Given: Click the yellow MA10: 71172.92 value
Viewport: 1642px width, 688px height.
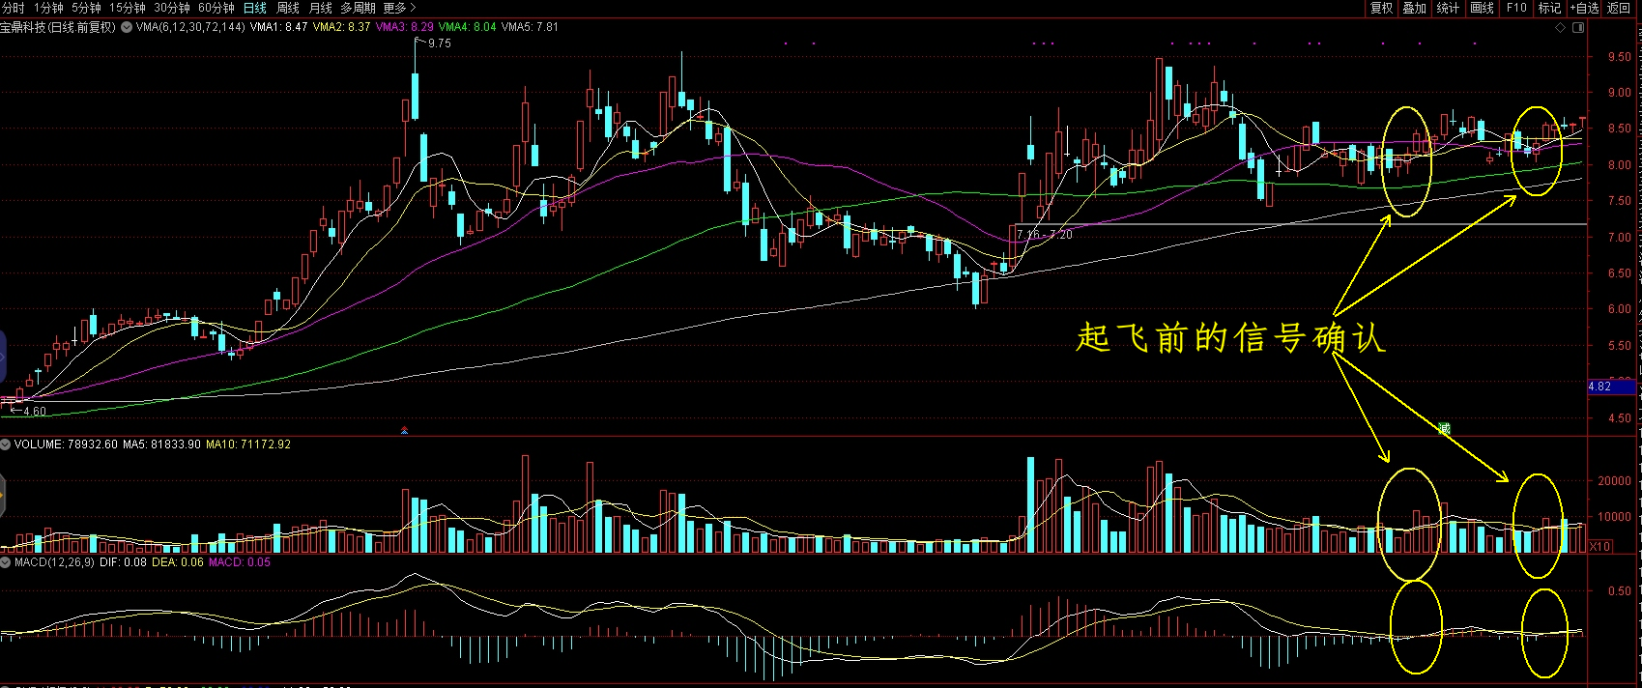Looking at the screenshot, I should (247, 444).
